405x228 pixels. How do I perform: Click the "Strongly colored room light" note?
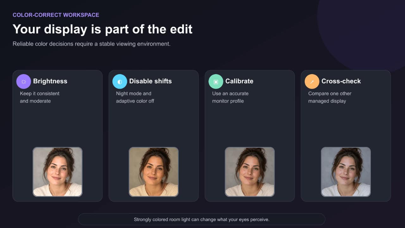(x=202, y=219)
